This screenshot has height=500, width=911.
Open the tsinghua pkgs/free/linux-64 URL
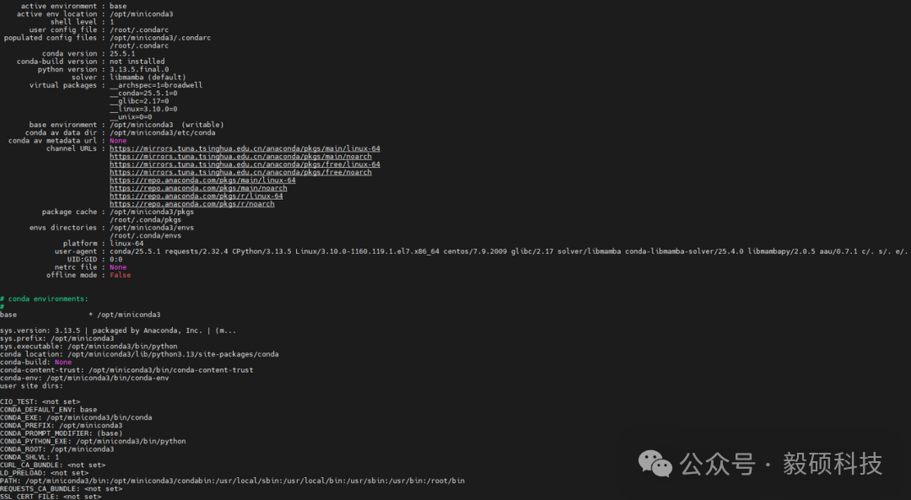tap(245, 164)
